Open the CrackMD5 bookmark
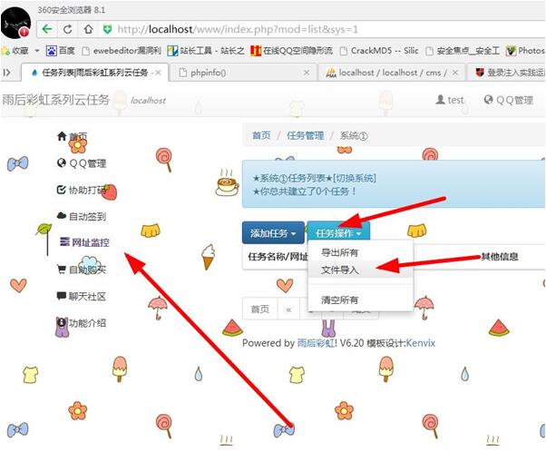This screenshot has width=546, height=452. pos(379,51)
